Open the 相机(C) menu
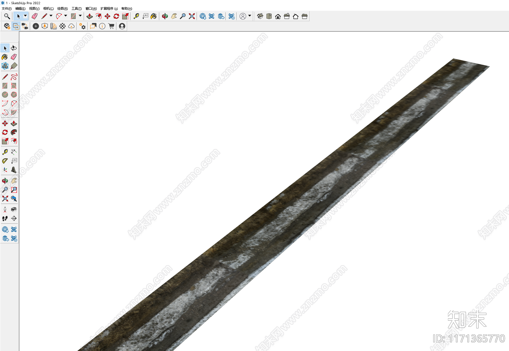This screenshot has height=351, width=509. tap(48, 9)
